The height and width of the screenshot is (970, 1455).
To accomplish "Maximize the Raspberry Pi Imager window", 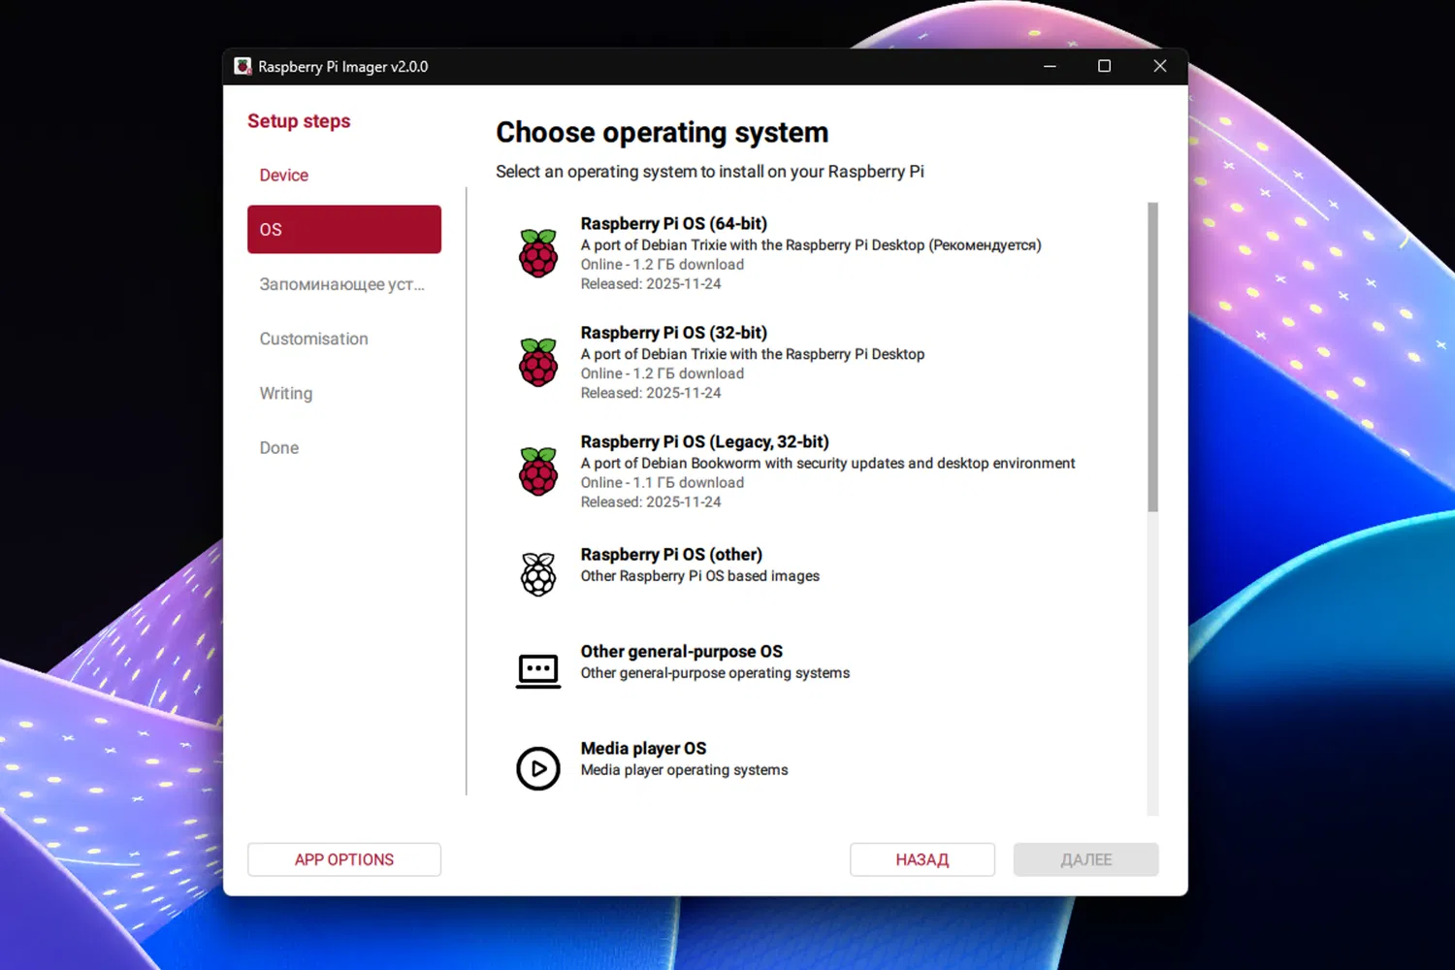I will tap(1104, 66).
